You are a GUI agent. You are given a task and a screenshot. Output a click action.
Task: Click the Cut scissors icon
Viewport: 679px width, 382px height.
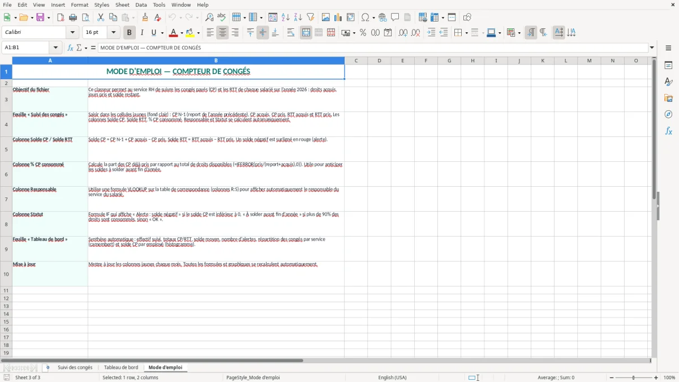pyautogui.click(x=100, y=18)
